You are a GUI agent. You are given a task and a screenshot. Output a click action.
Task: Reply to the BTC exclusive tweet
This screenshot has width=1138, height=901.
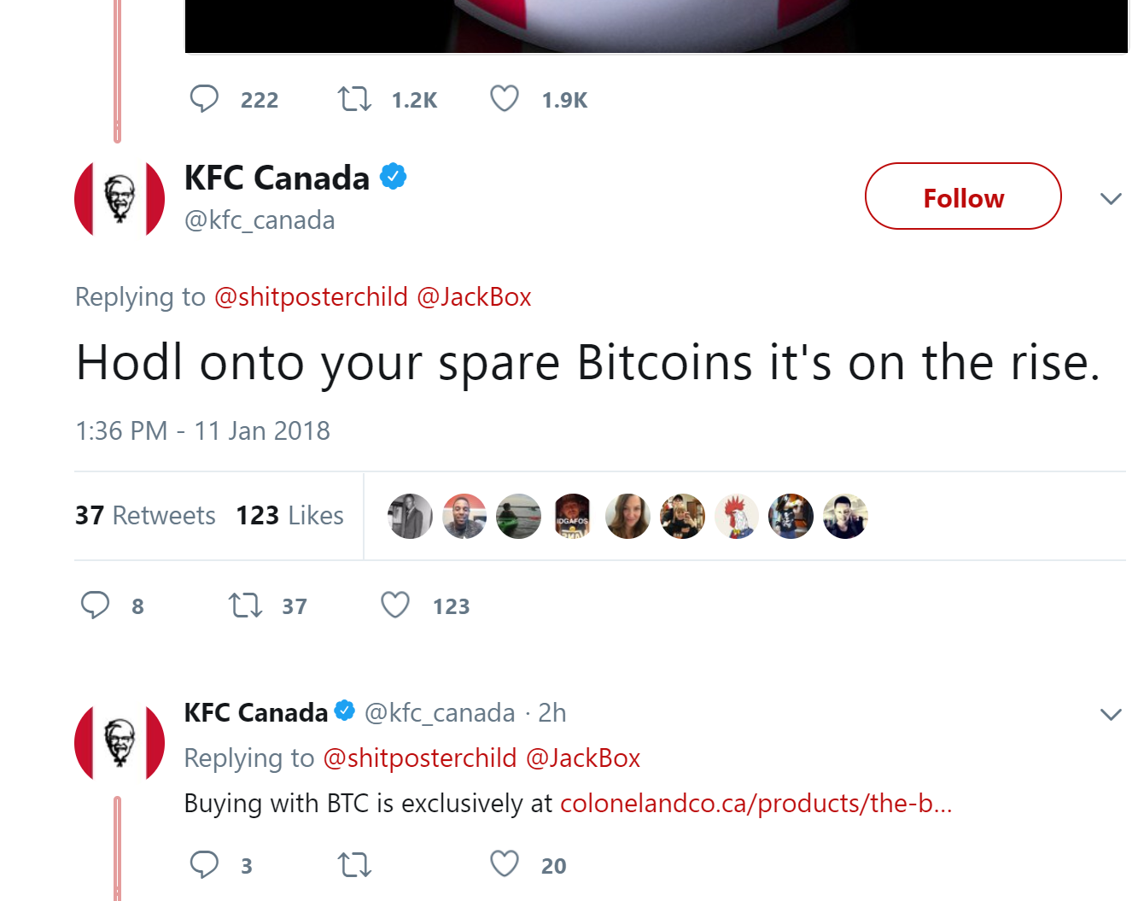tap(205, 864)
